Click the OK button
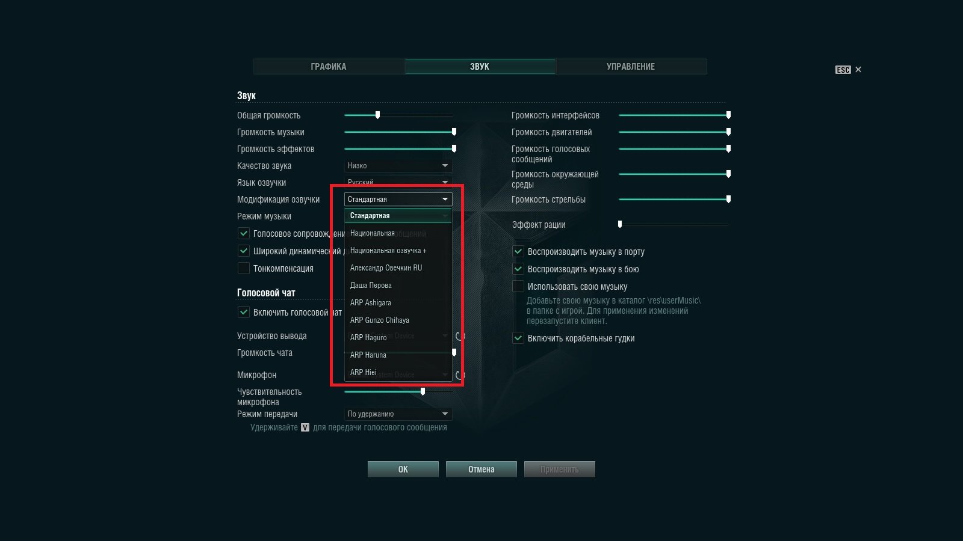963x541 pixels. (403, 469)
